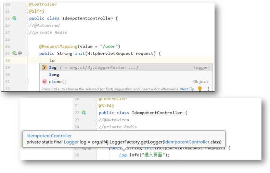The height and width of the screenshot is (173, 270).
Task: Click line number 26 in top editor gutter
Action: pos(8,46)
